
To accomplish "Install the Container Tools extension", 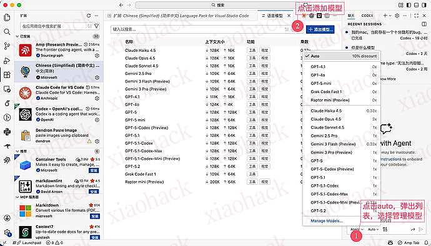I will (94, 170).
